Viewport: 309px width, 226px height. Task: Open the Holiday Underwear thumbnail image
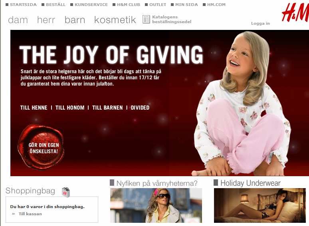coord(260,205)
